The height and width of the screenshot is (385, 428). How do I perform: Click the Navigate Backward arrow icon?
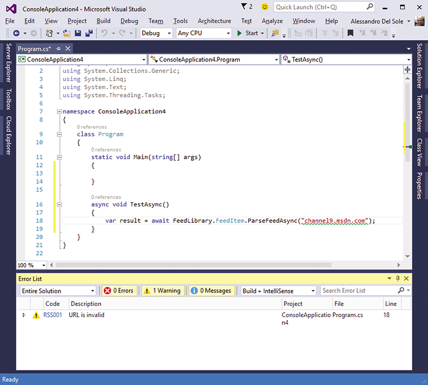click(x=17, y=33)
